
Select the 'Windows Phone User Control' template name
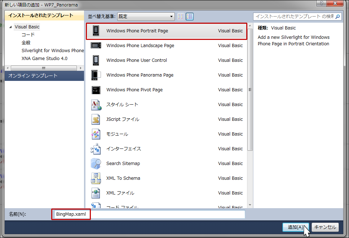pyautogui.click(x=137, y=60)
